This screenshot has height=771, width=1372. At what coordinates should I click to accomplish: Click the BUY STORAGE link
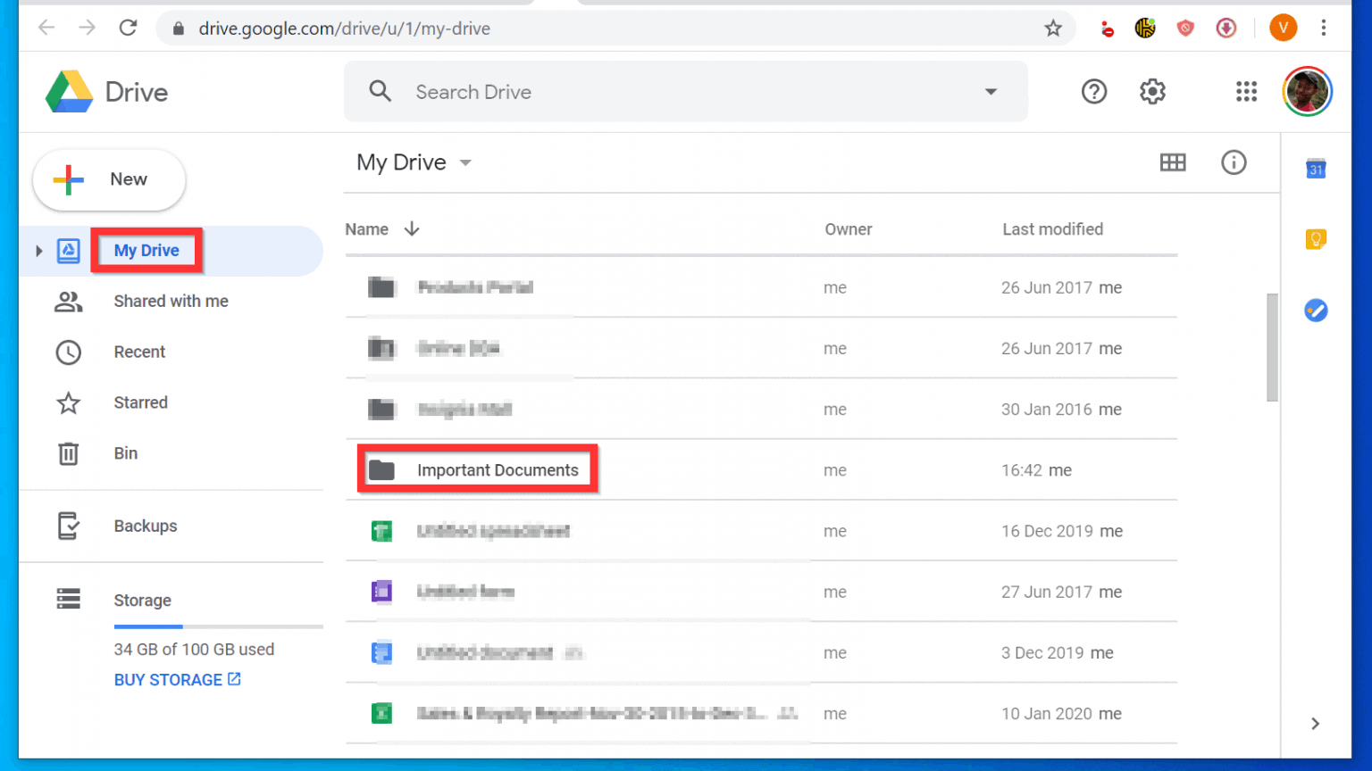coord(177,679)
